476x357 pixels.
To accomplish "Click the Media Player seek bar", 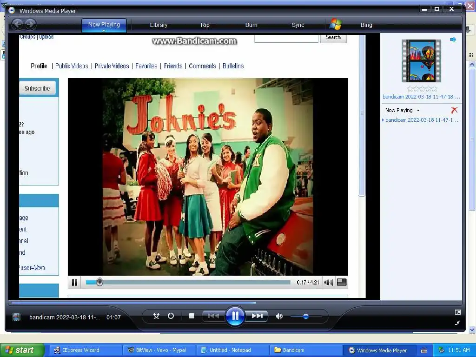I will coord(235,302).
